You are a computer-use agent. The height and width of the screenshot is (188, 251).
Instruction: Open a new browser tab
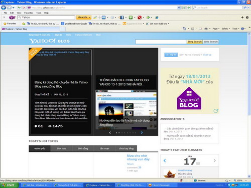(x=63, y=29)
